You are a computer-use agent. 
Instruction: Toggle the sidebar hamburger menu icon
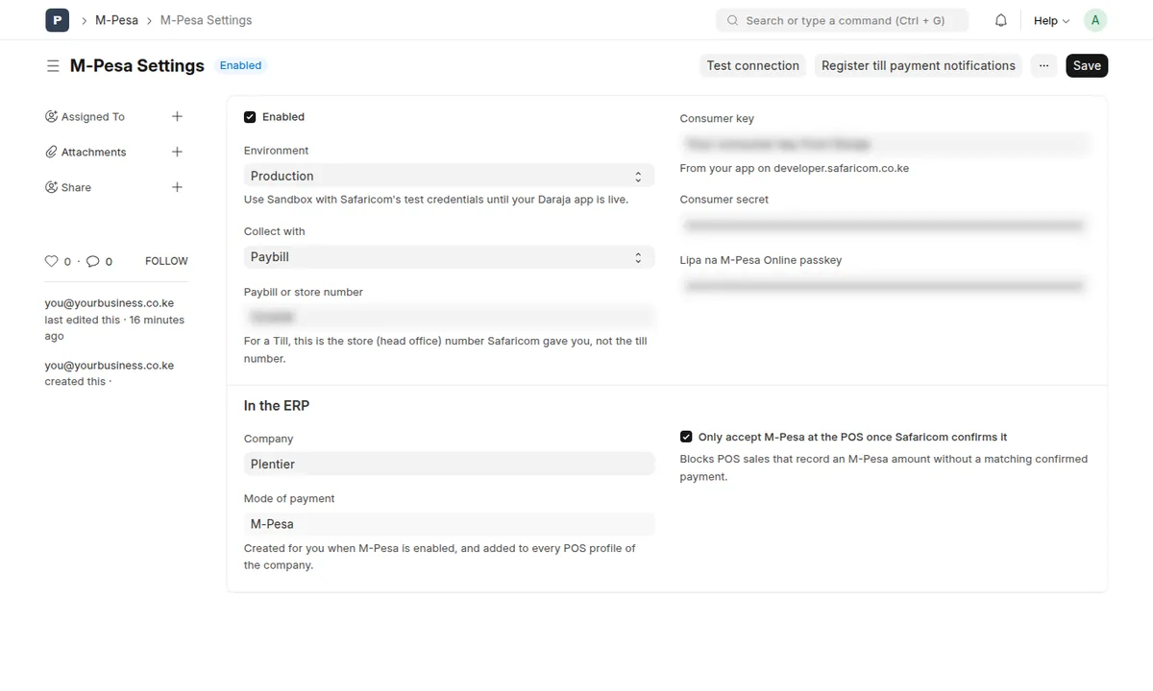tap(53, 66)
